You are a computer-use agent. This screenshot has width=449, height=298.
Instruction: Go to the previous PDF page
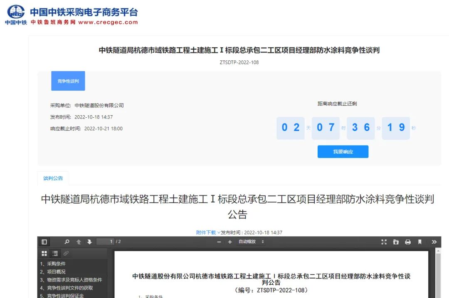(x=79, y=242)
